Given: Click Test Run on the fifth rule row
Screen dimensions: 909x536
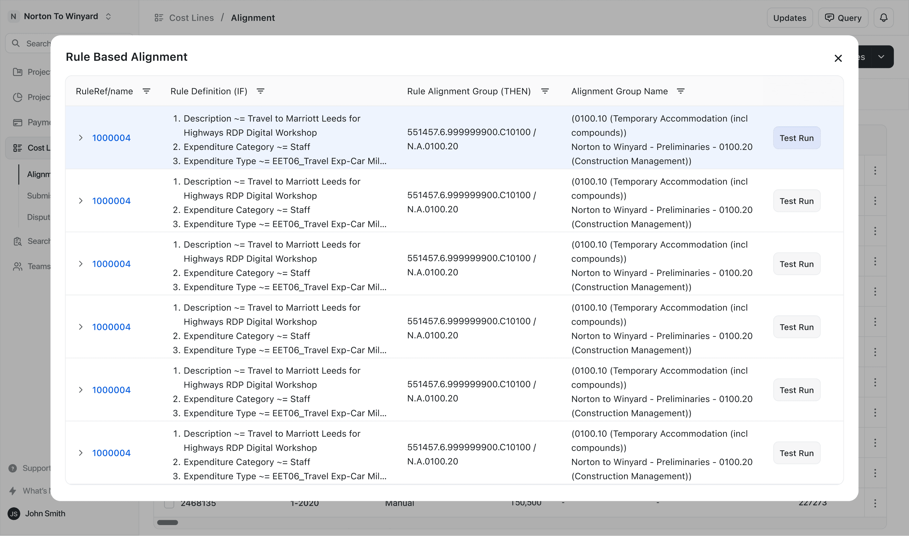Looking at the screenshot, I should (797, 390).
